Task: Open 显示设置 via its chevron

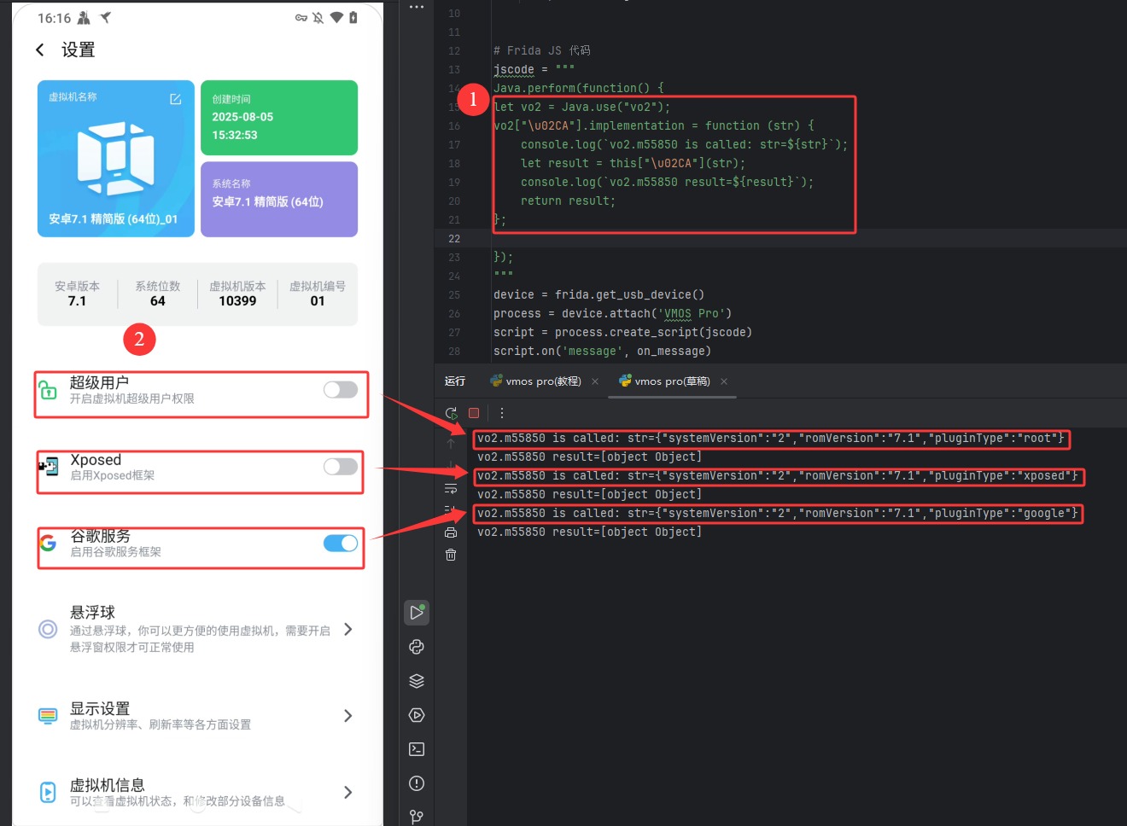Action: click(x=347, y=715)
